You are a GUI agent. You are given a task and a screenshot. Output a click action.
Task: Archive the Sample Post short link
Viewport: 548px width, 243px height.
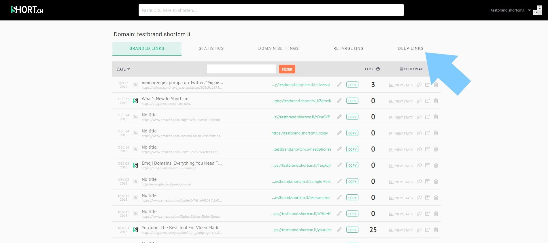[x=428, y=181]
